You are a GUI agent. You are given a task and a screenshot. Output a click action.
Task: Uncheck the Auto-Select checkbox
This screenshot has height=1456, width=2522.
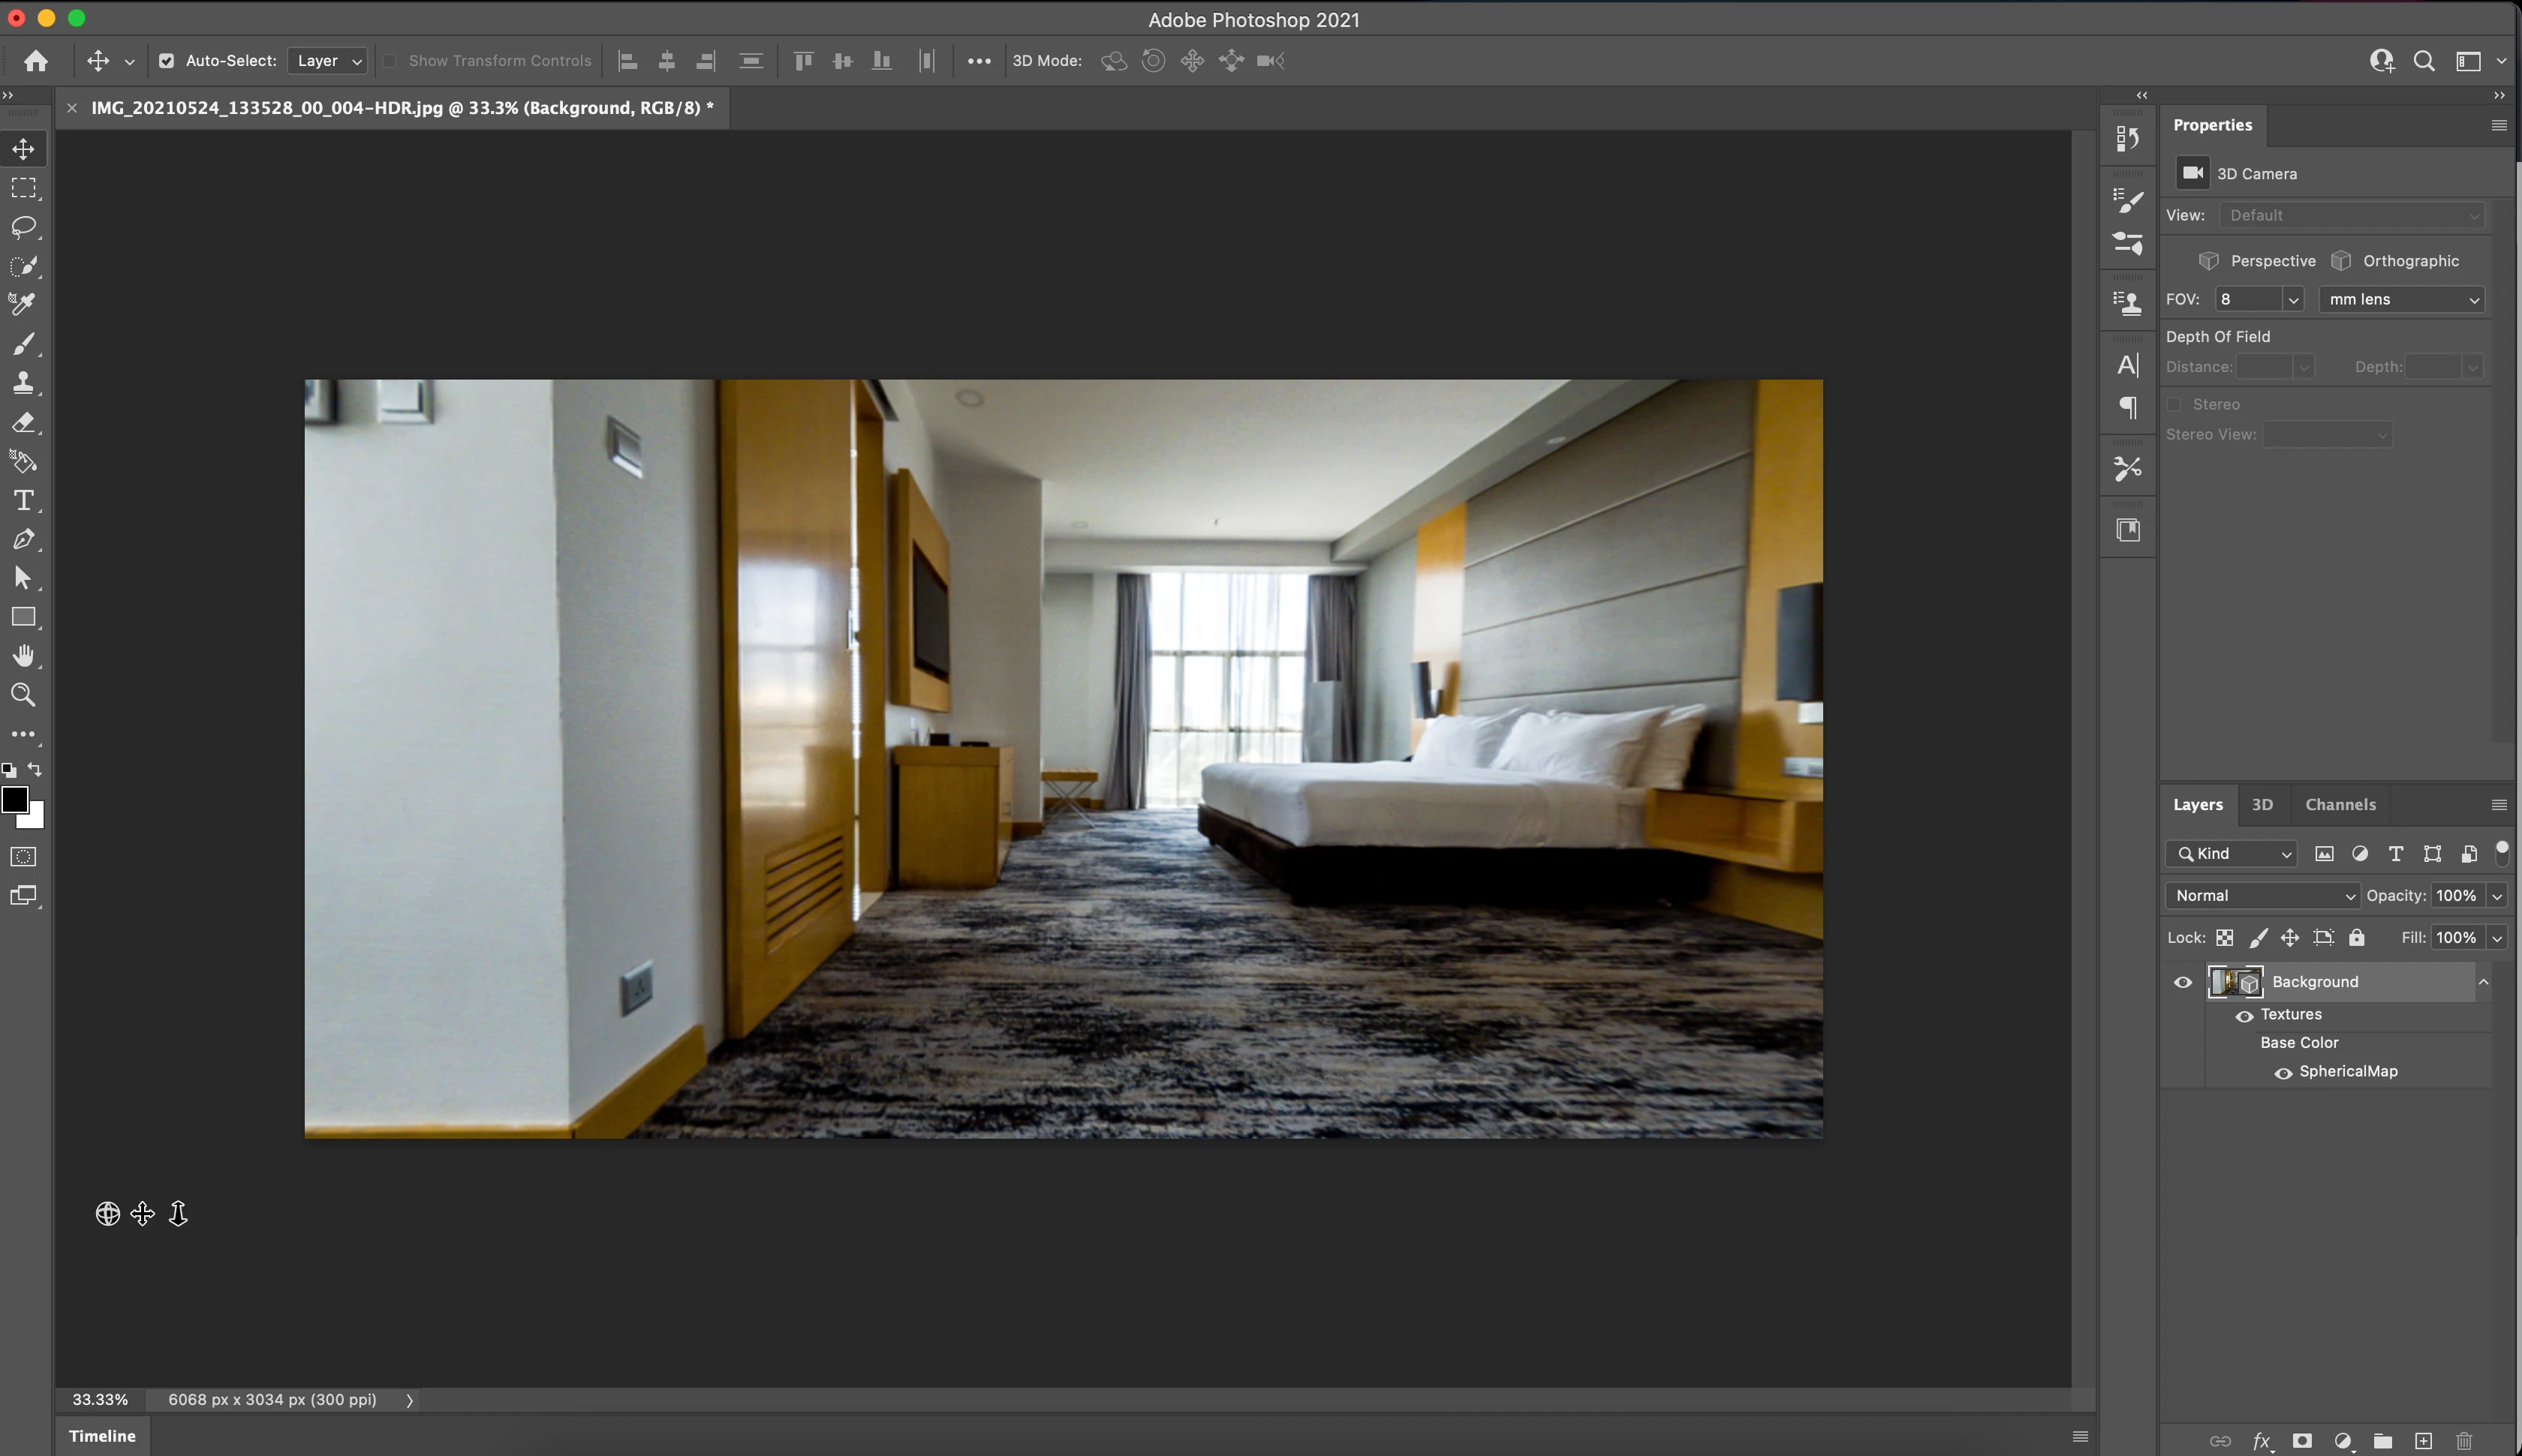(x=167, y=61)
